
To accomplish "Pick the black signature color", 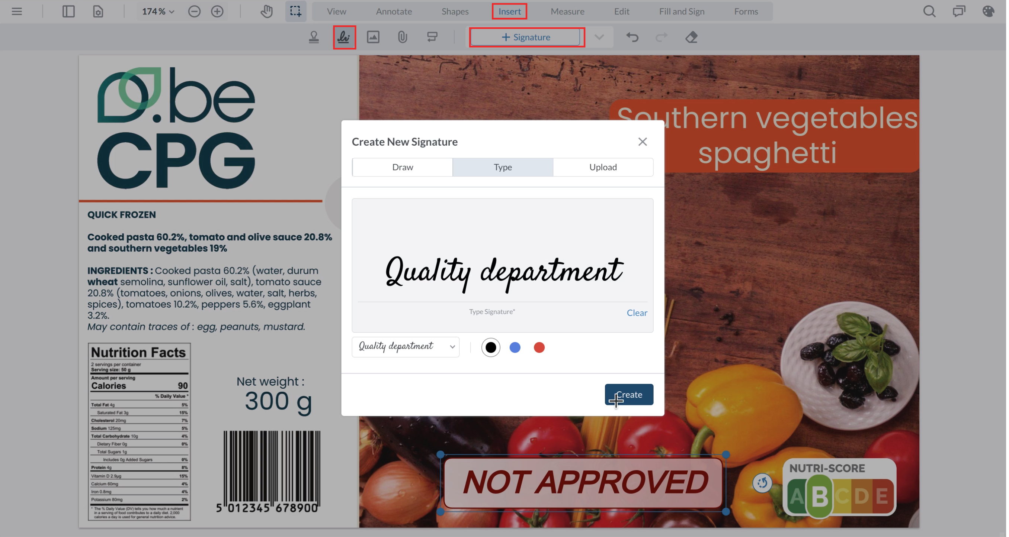I will (490, 347).
